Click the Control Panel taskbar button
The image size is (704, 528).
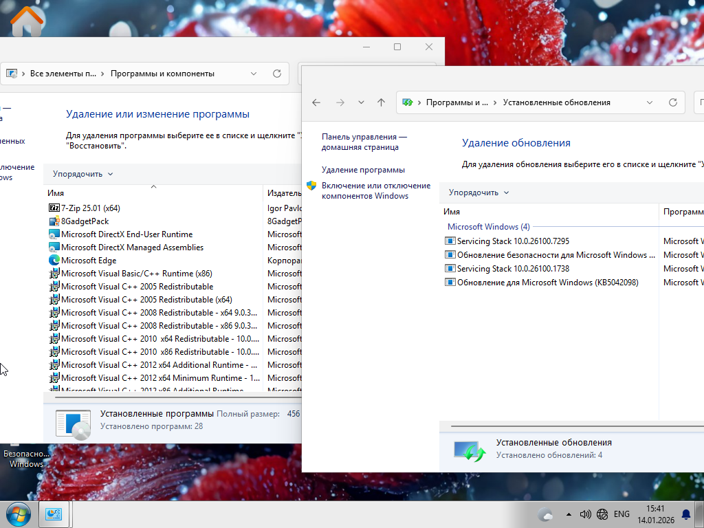[54, 514]
